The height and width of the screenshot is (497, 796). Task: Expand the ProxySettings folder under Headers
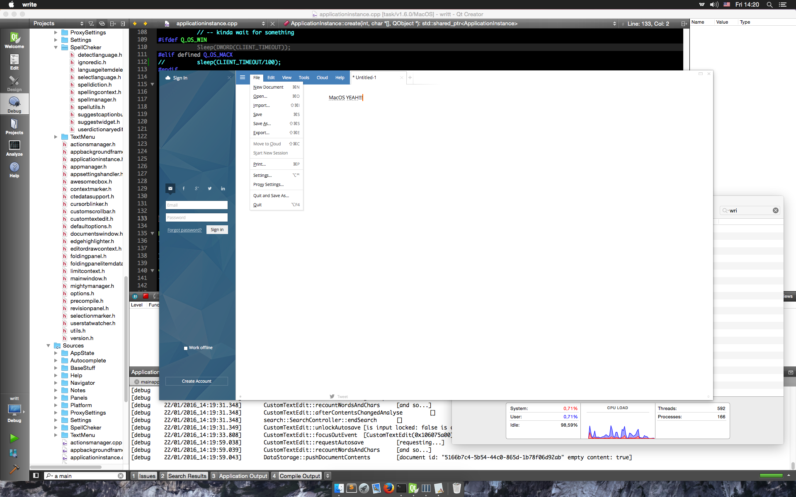[56, 32]
